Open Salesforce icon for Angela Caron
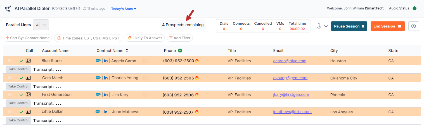The width and height of the screenshot is (424, 125). pos(98,61)
